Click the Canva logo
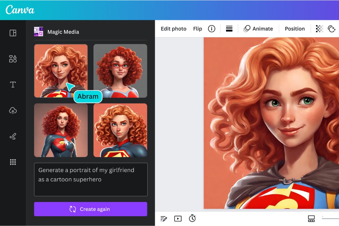This screenshot has width=339, height=226. click(x=20, y=10)
